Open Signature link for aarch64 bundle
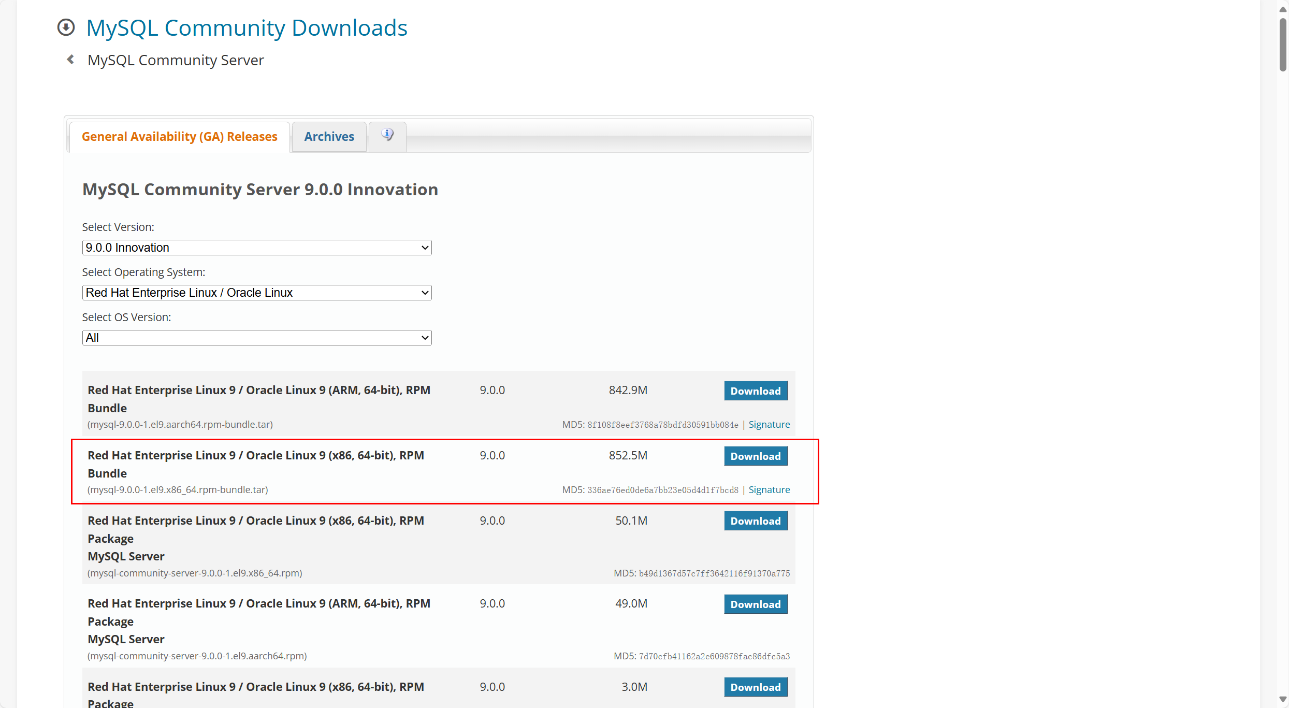The width and height of the screenshot is (1289, 708). [769, 424]
